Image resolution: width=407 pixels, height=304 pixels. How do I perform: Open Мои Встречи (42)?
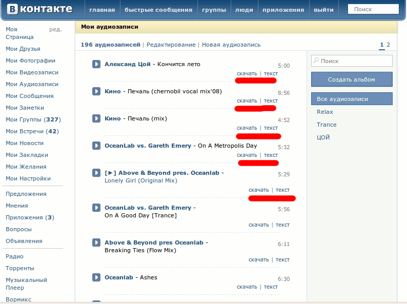pyautogui.click(x=32, y=131)
